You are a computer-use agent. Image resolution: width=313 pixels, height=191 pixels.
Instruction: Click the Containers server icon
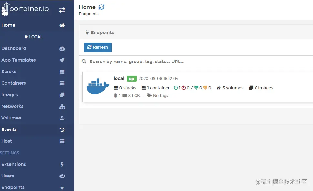tap(62, 83)
